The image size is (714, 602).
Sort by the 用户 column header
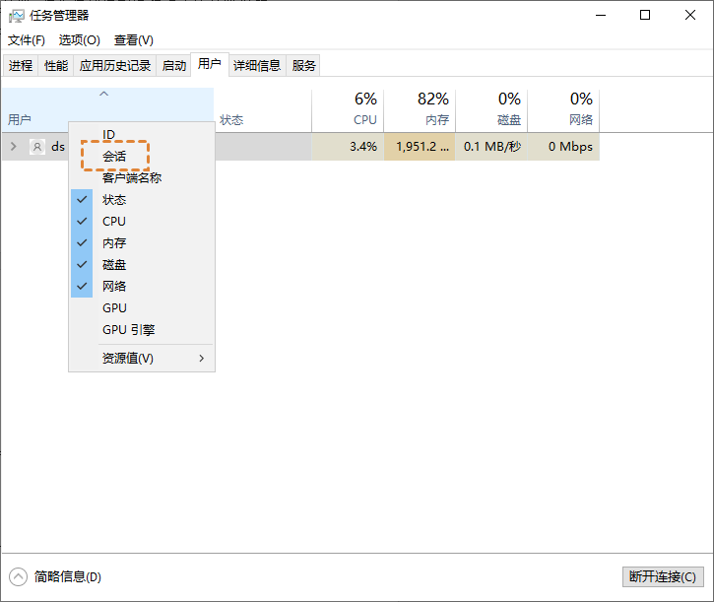point(107,109)
